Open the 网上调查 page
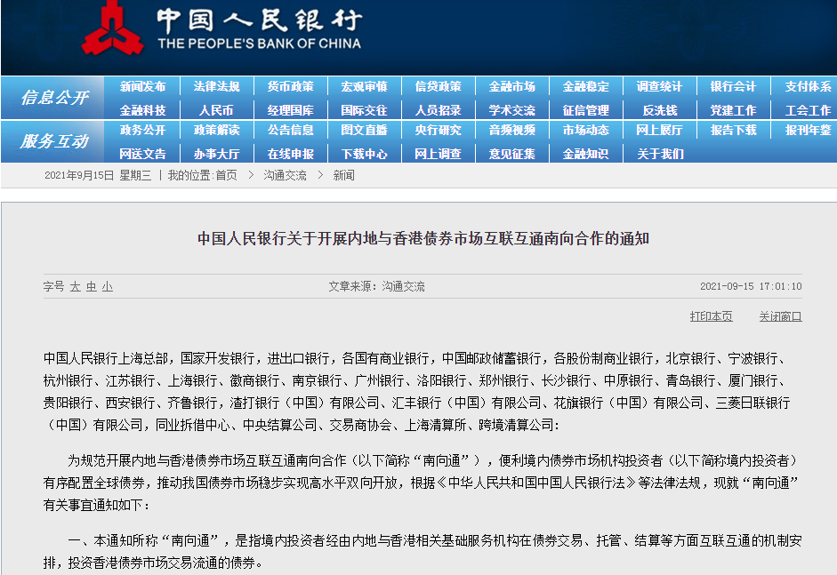 439,153
